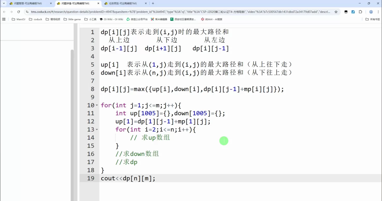Bookmark this page with star icon
The image size is (382, 201).
point(336,12)
